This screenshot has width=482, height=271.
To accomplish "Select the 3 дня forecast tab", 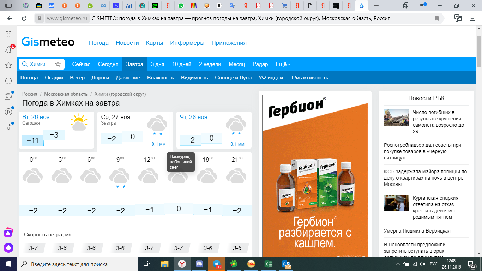I will (158, 64).
